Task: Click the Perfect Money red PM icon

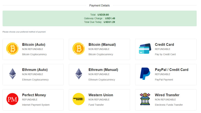Action: [x=12, y=99]
